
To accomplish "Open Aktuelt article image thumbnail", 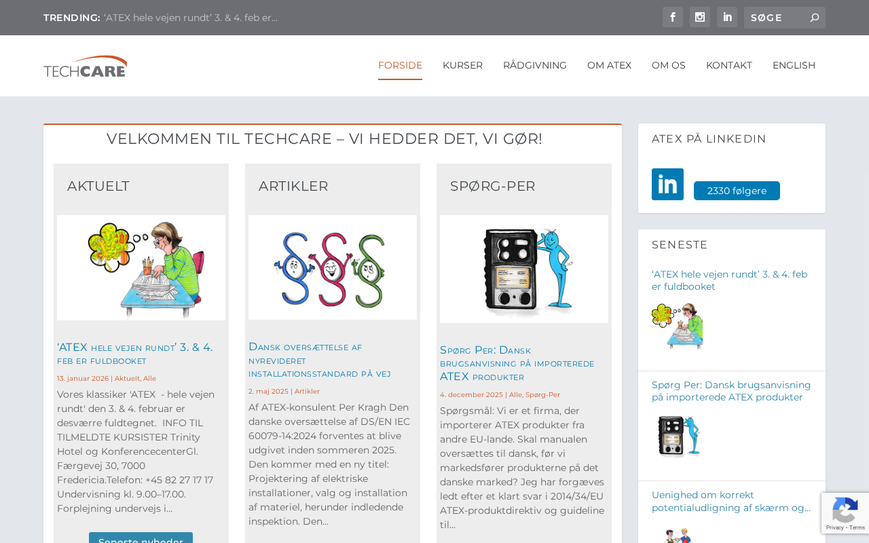I will 141,267.
